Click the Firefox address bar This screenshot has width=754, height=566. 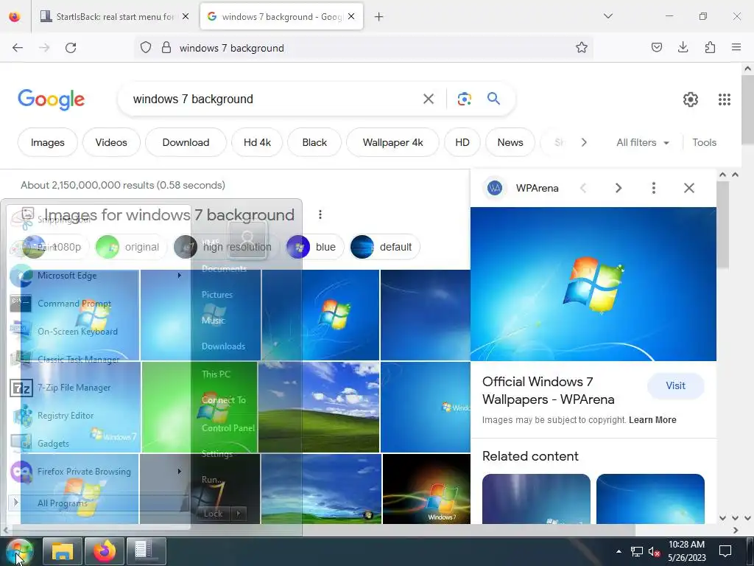(x=365, y=48)
